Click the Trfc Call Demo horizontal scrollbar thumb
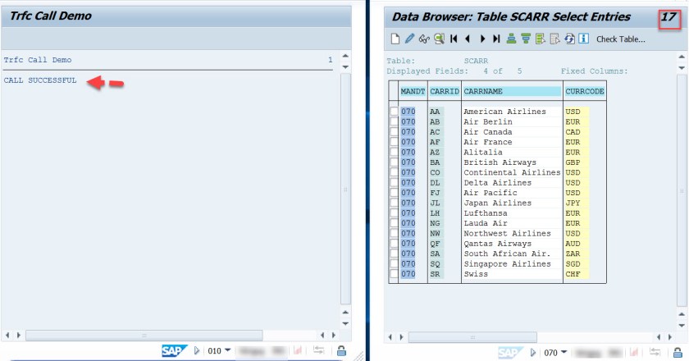 (144, 335)
